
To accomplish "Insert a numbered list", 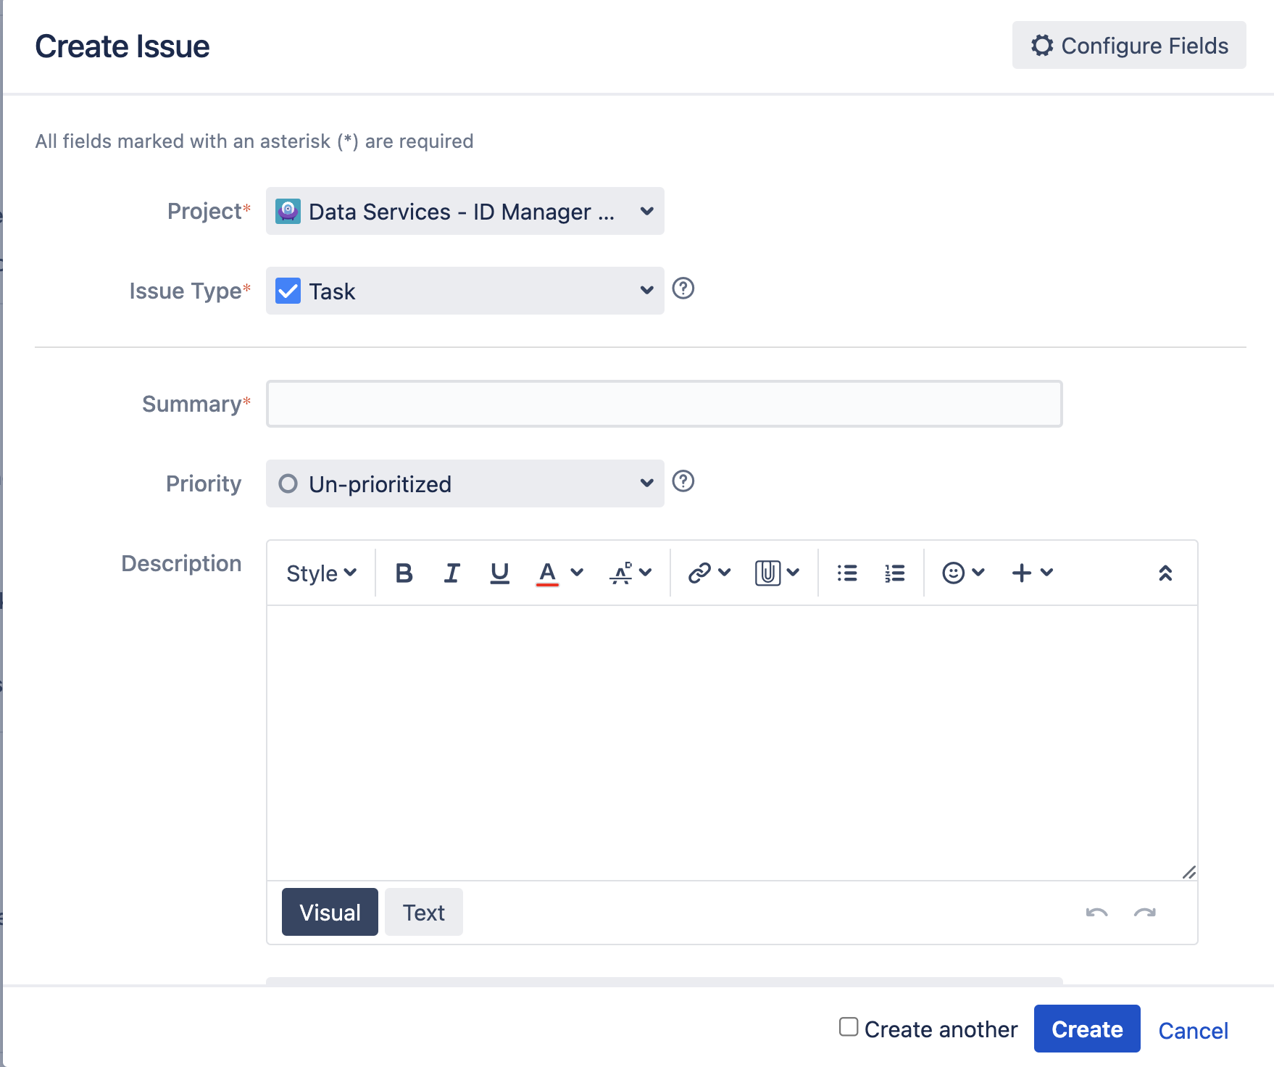I will coord(895,573).
